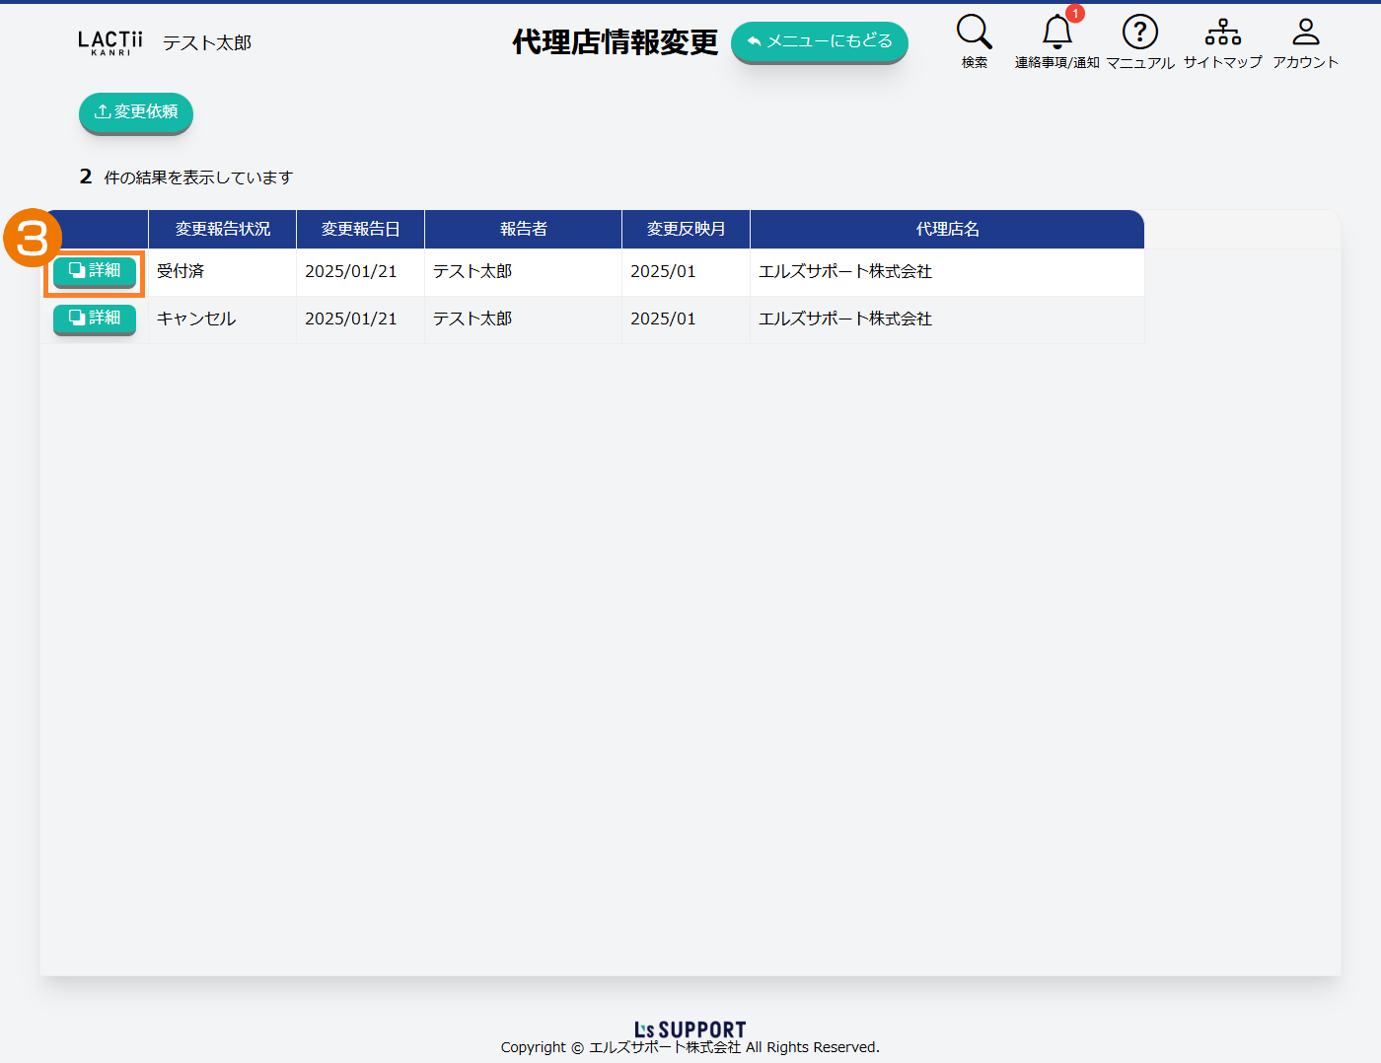The height and width of the screenshot is (1063, 1381).
Task: Select the キャンセル status cell
Action: (196, 319)
